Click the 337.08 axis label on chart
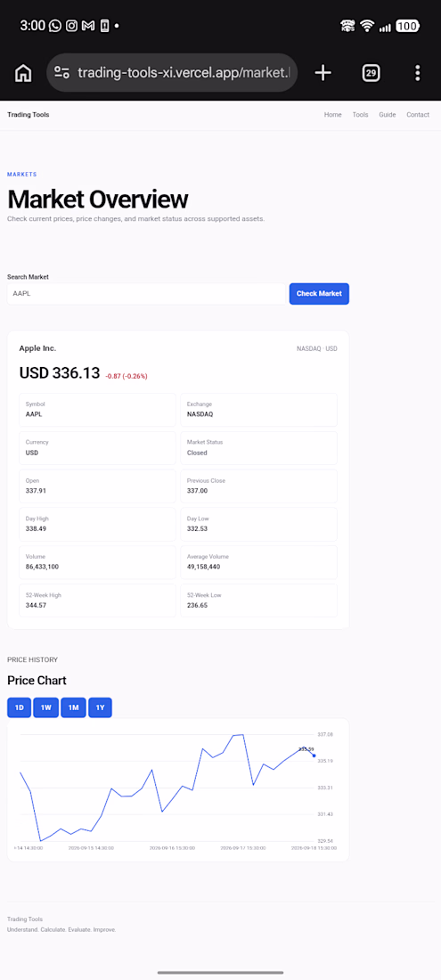Screen dimensions: 441x980 [x=325, y=734]
